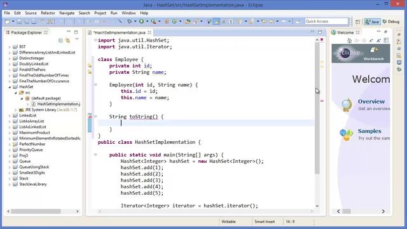Expand JRE System Library node

tap(15, 110)
